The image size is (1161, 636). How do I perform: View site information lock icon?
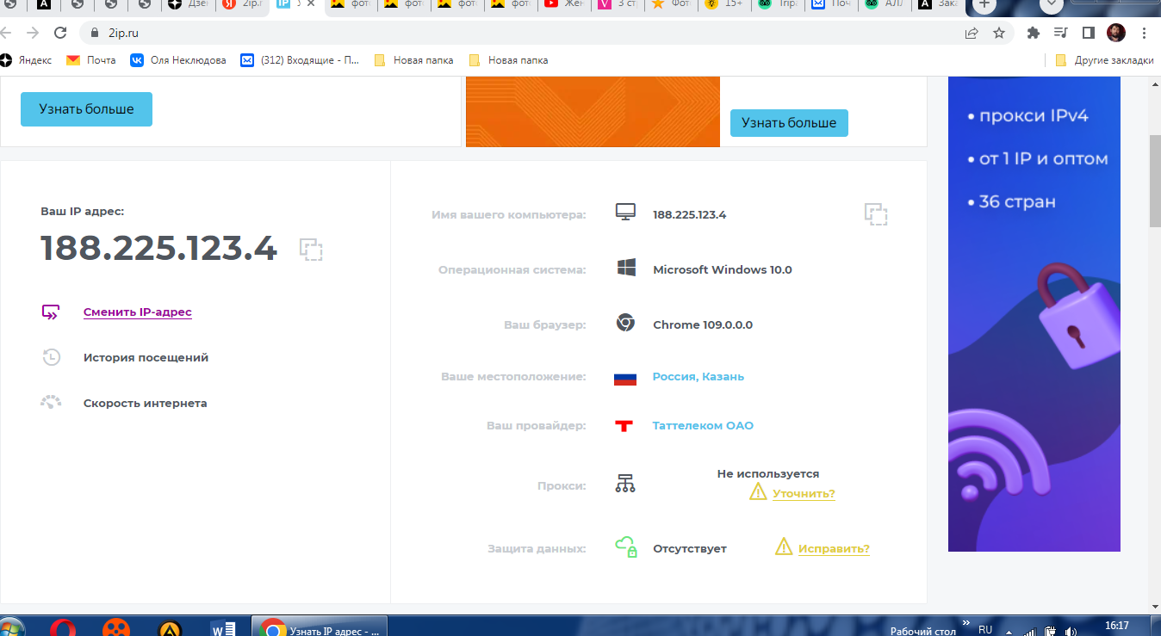(96, 34)
